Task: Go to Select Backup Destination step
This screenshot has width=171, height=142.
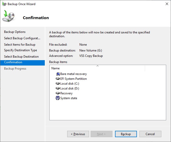Action: (21, 57)
